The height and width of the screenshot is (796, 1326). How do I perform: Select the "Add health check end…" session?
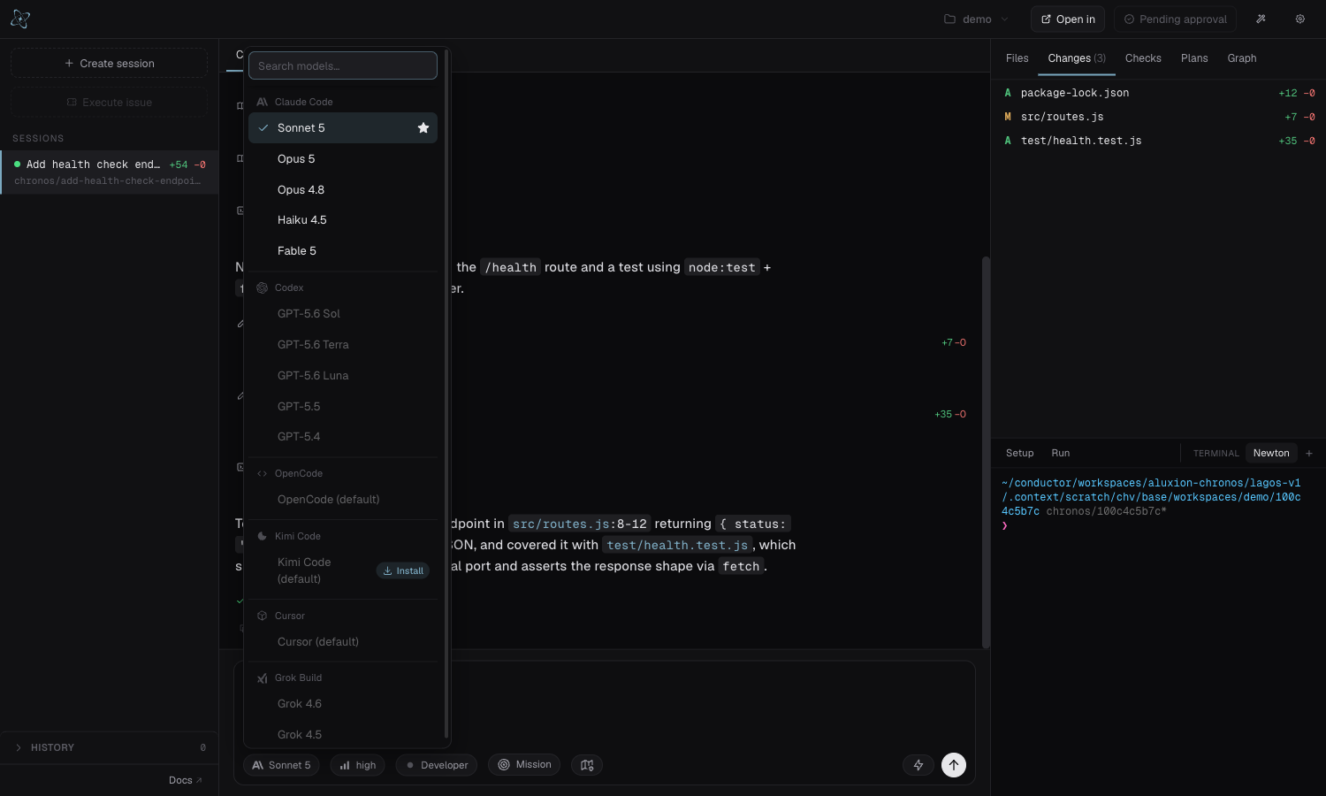(110, 172)
